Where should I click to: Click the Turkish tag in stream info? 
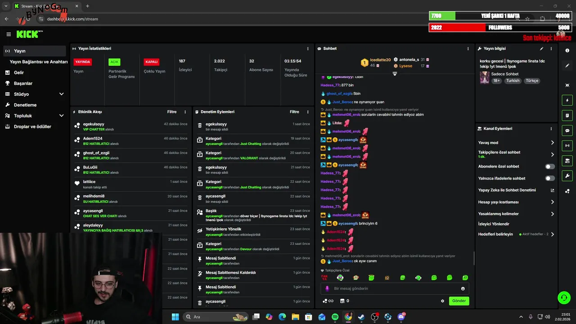(513, 81)
